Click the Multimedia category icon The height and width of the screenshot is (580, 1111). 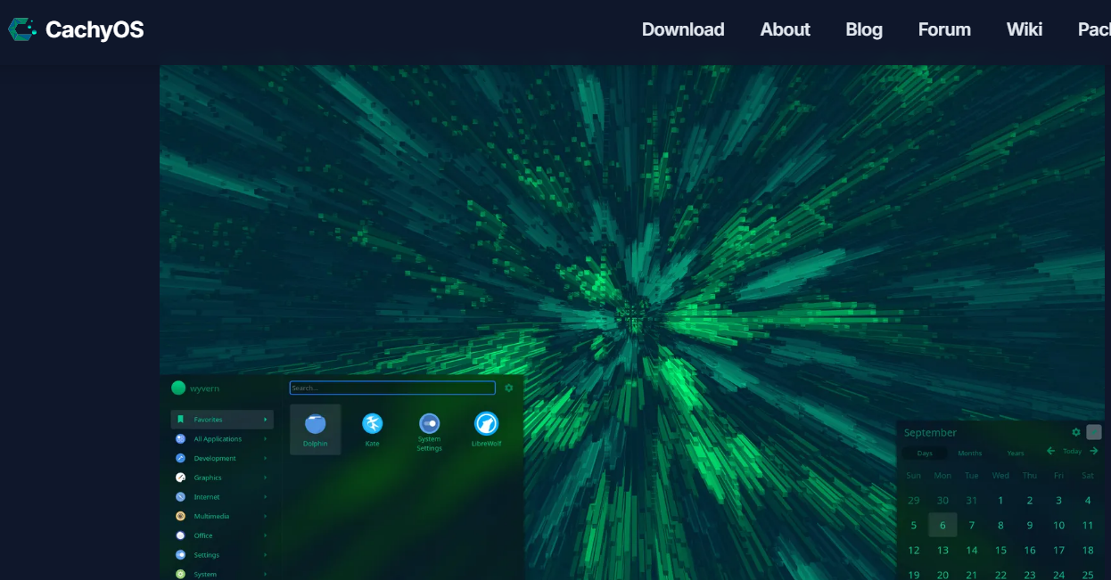[x=180, y=516]
